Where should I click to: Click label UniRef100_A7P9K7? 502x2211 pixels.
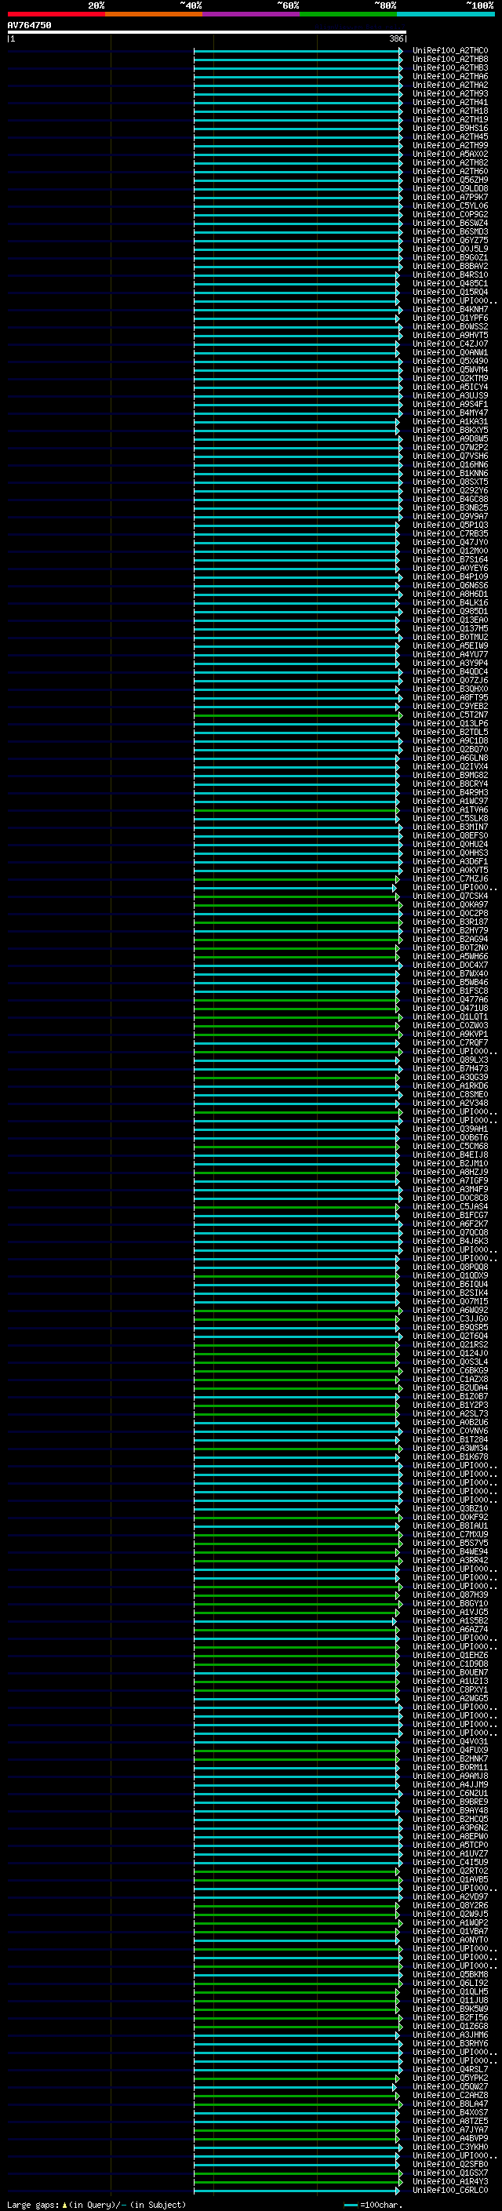point(450,198)
